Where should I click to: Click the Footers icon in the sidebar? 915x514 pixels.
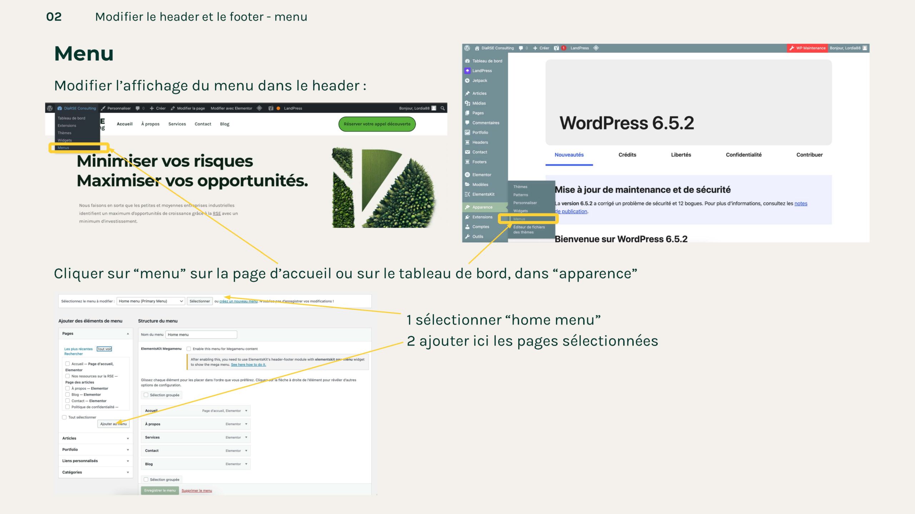(x=467, y=162)
